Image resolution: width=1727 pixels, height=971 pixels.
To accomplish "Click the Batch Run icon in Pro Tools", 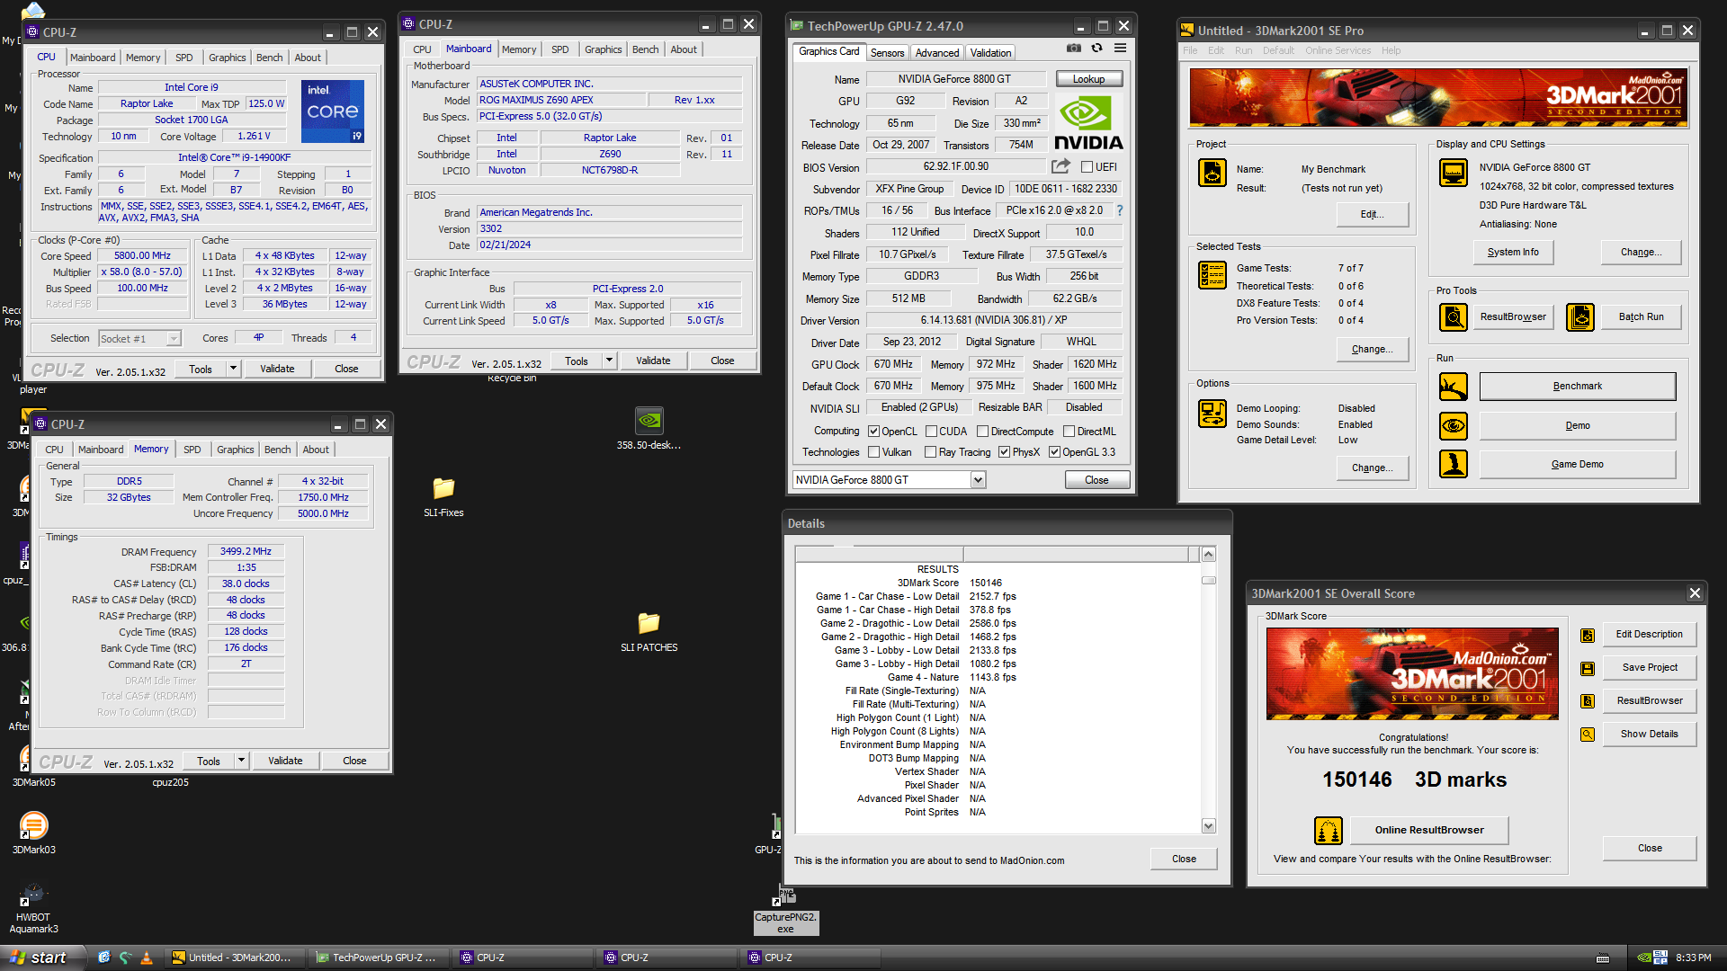I will 1580,317.
